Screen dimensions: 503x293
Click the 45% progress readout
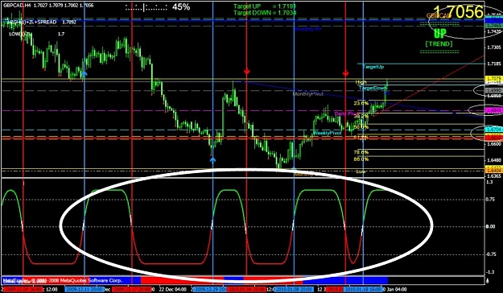[x=181, y=6]
